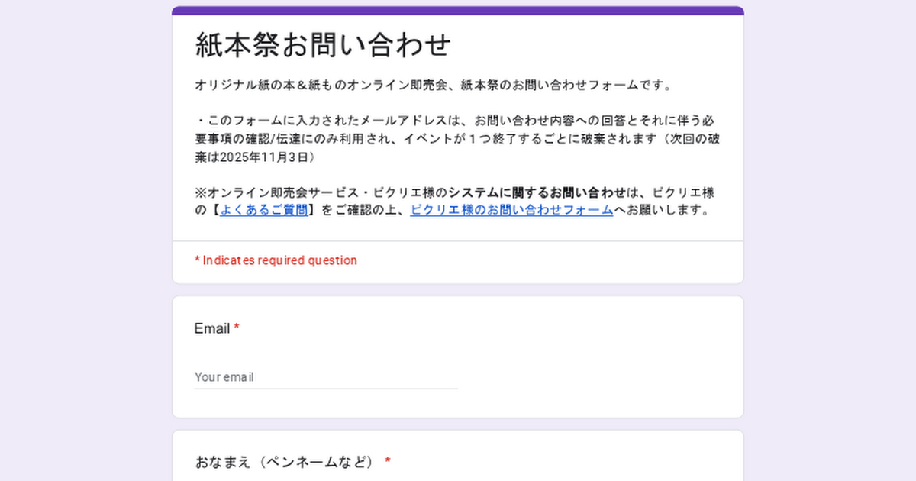Click the よくあるご質問 link
This screenshot has width=916, height=481.
[x=263, y=210]
